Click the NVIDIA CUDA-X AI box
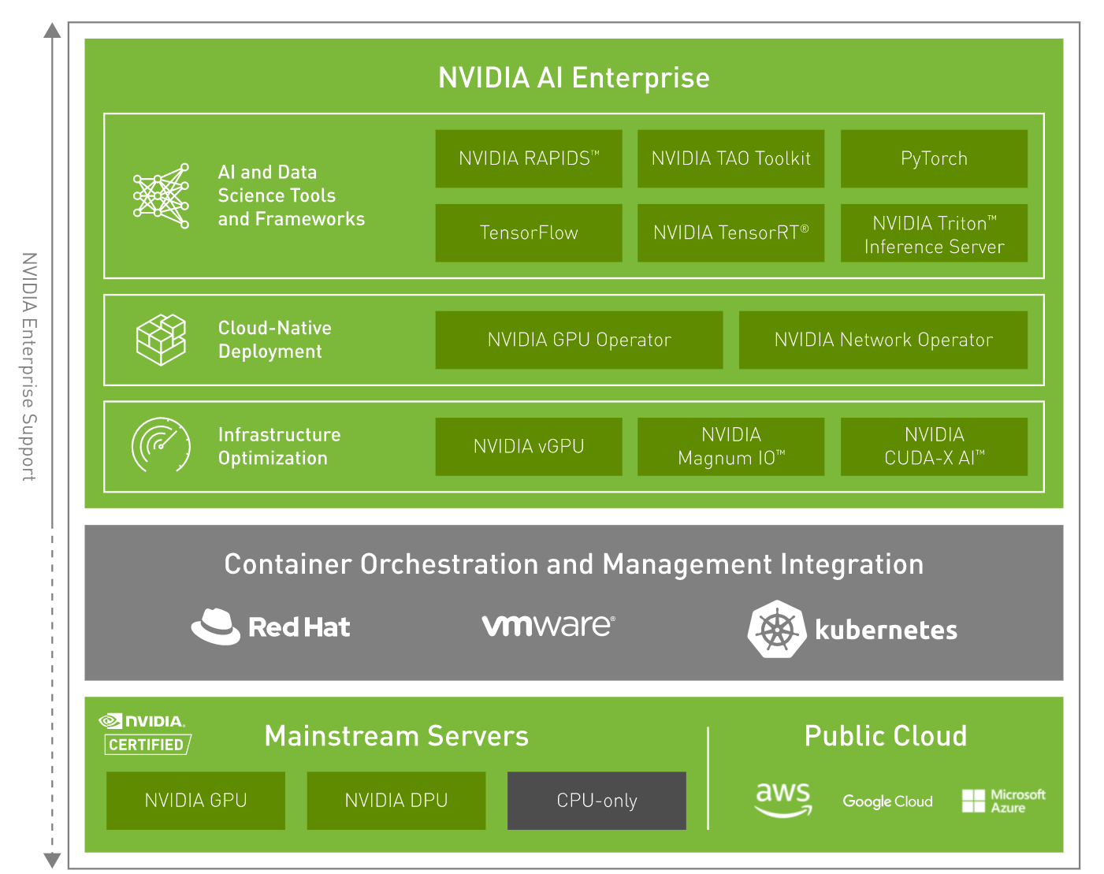1104x874 pixels. pyautogui.click(x=934, y=446)
